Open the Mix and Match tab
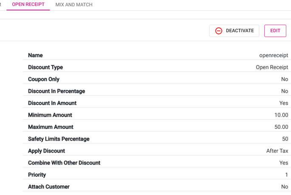Image resolution: width=291 pixels, height=195 pixels. point(74,5)
